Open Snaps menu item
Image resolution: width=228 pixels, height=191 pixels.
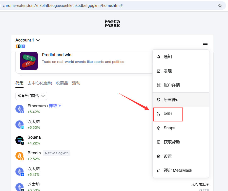[181, 128]
